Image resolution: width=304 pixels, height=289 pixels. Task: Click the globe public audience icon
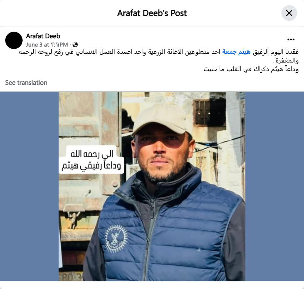(x=75, y=45)
